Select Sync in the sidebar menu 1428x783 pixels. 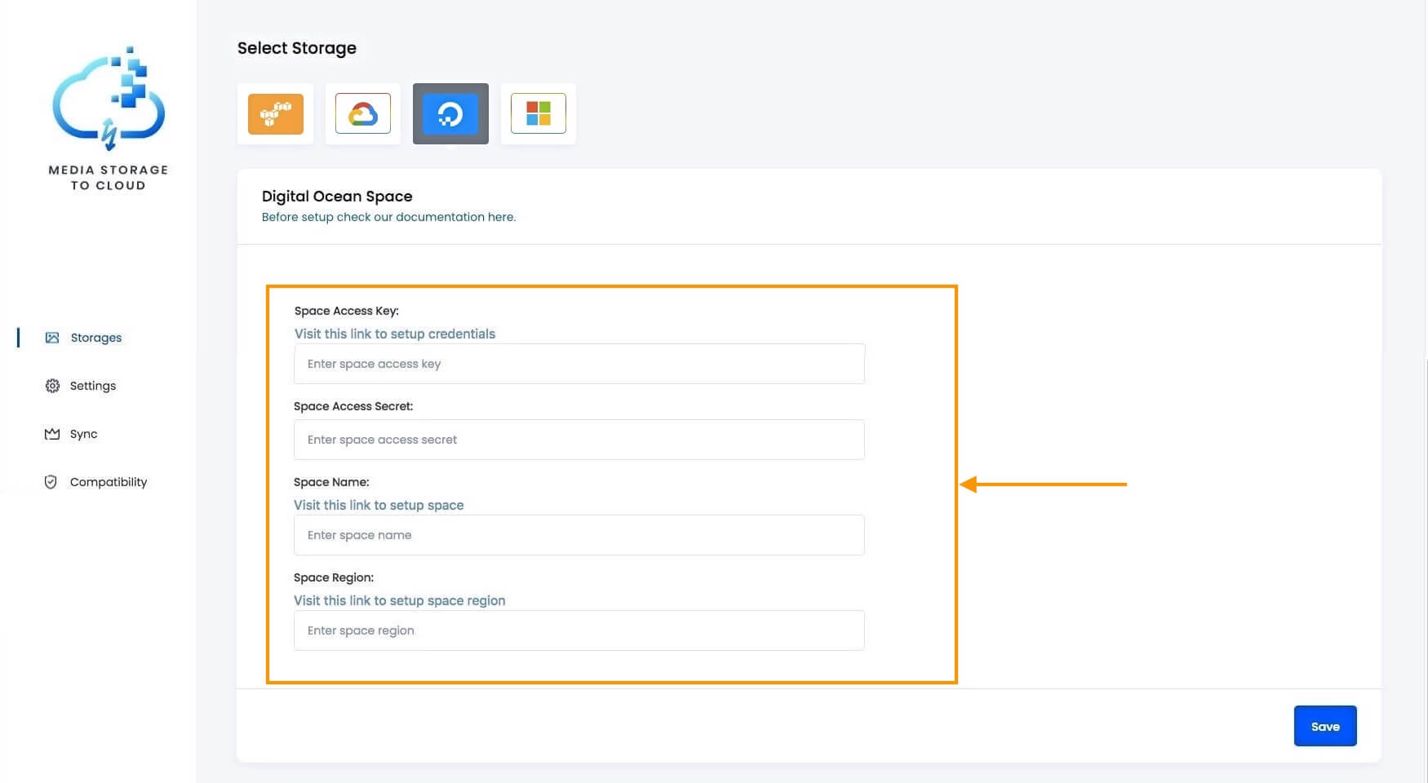[x=83, y=433]
